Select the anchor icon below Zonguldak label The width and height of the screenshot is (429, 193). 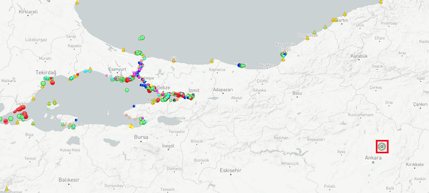pyautogui.click(x=307, y=38)
